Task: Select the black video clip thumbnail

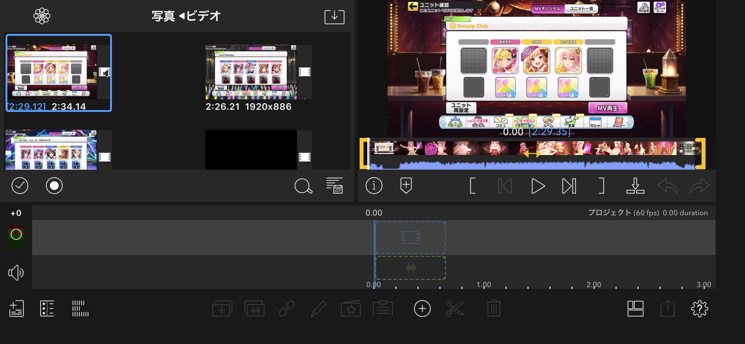Action: 251,150
